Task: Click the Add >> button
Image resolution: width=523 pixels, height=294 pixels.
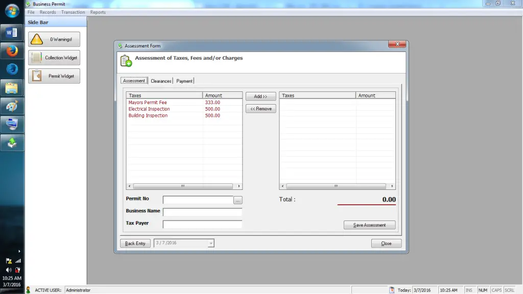Action: click(x=260, y=96)
